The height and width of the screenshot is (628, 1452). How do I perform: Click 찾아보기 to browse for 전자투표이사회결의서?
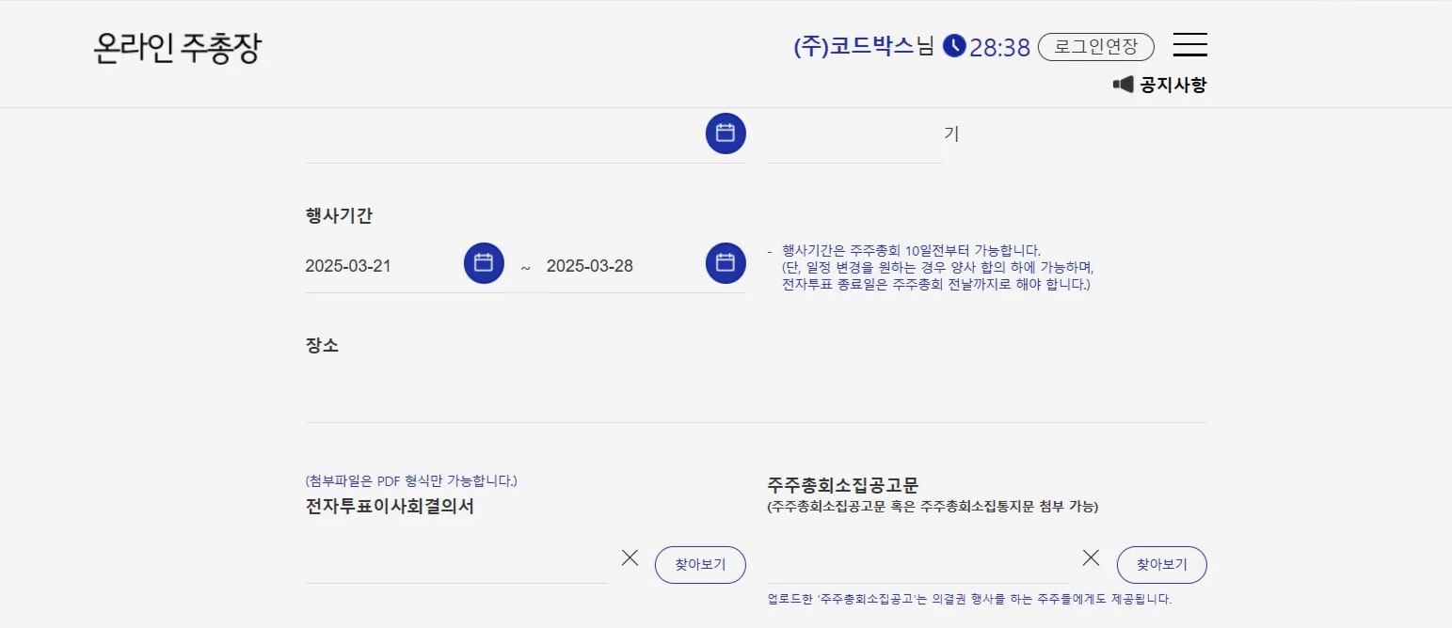(x=699, y=564)
